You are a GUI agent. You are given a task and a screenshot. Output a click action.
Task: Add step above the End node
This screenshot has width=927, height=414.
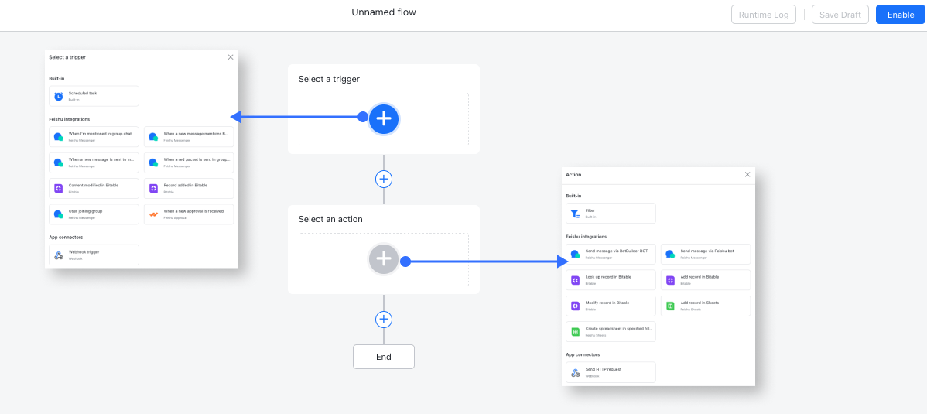(x=384, y=320)
